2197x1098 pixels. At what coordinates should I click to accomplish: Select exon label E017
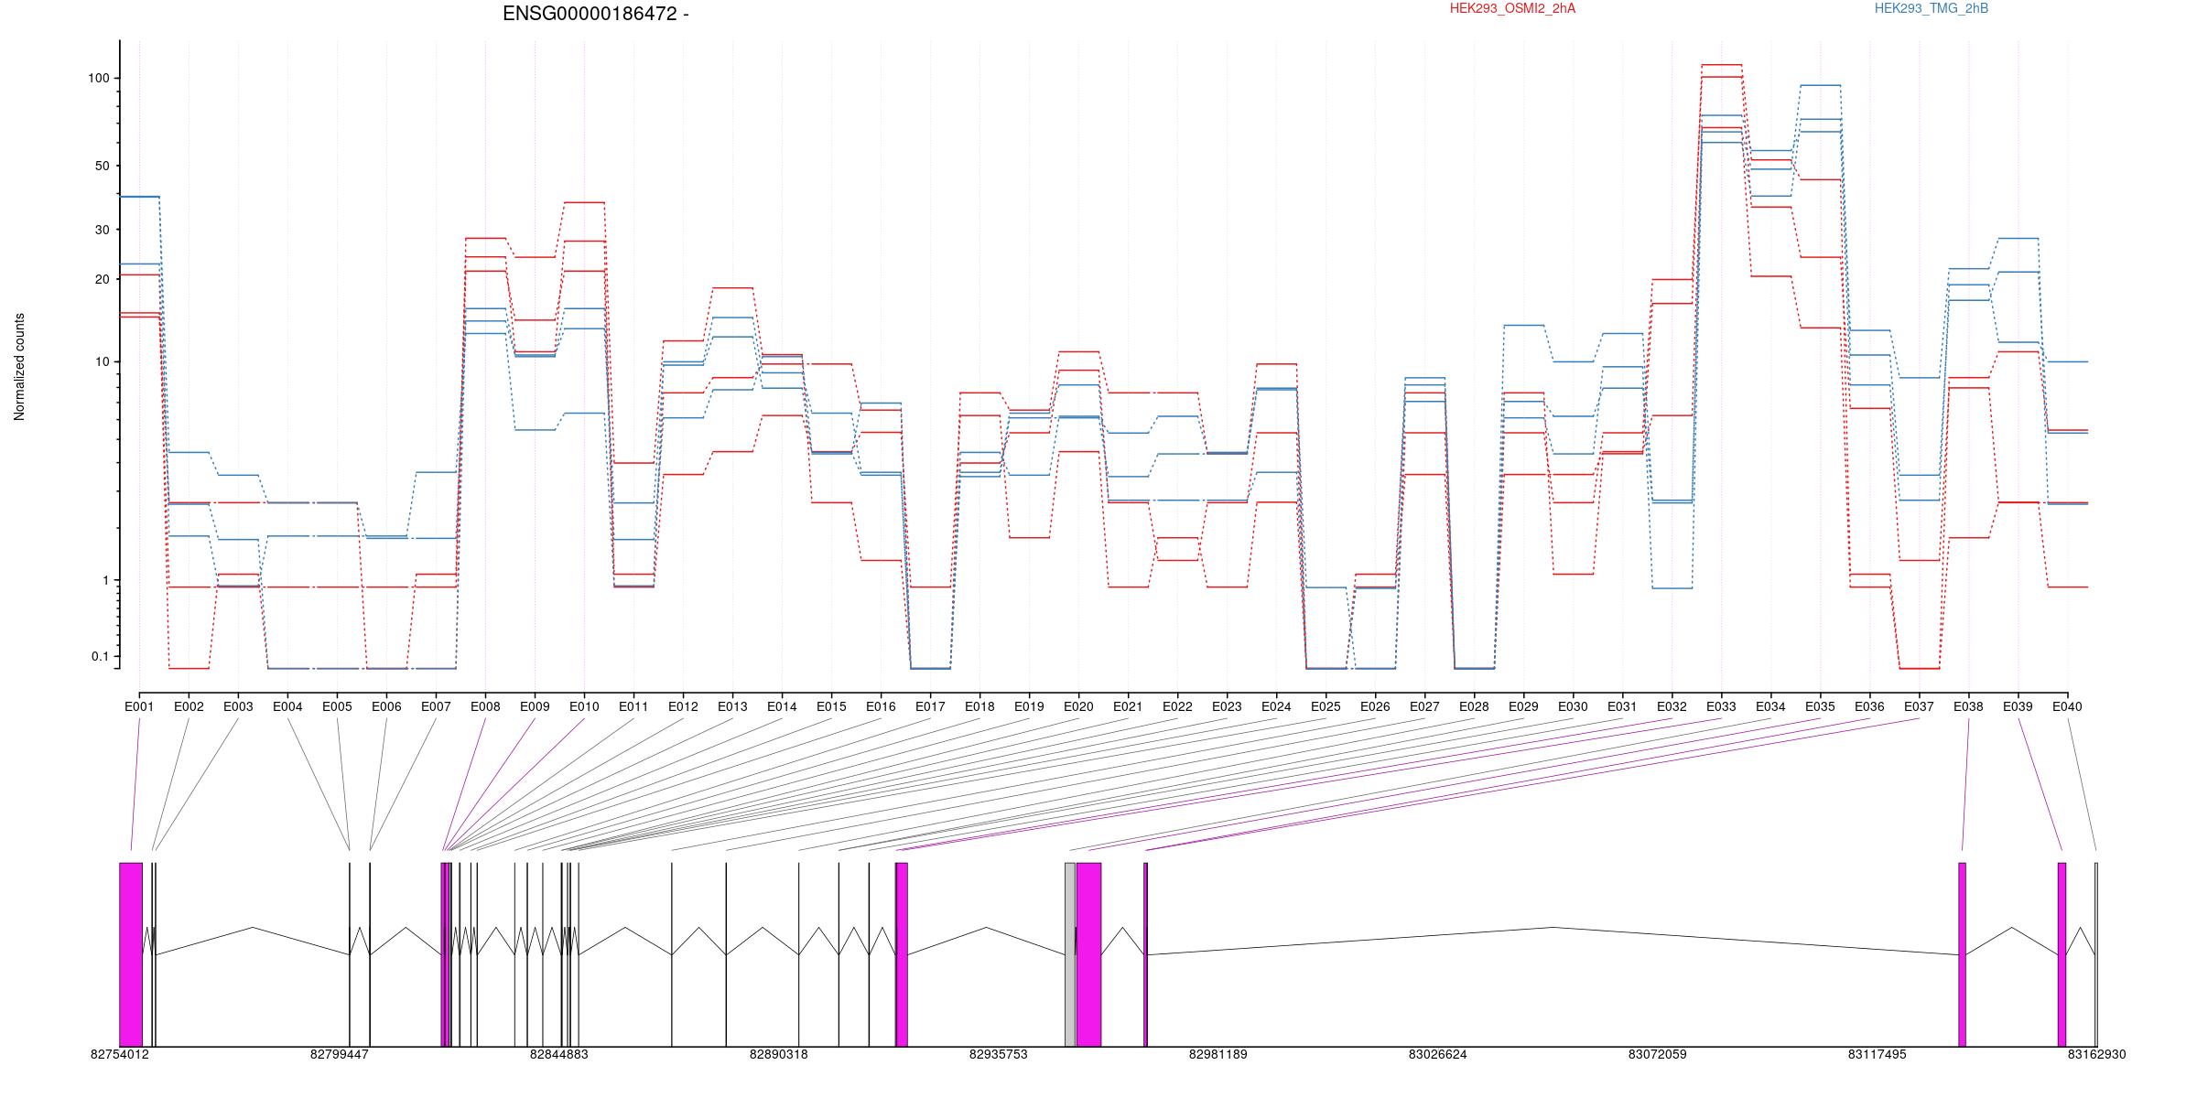(x=930, y=706)
